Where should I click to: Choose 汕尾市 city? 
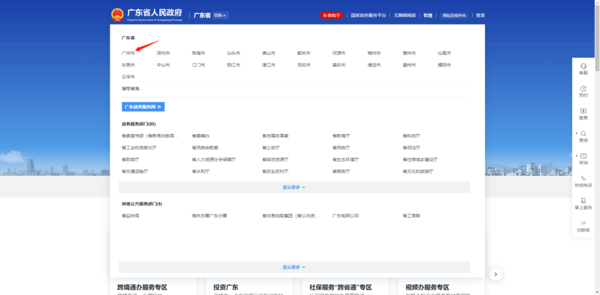pyautogui.click(x=444, y=53)
